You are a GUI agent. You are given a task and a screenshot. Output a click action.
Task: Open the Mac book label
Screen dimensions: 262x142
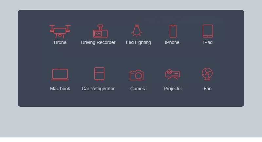pyautogui.click(x=60, y=89)
